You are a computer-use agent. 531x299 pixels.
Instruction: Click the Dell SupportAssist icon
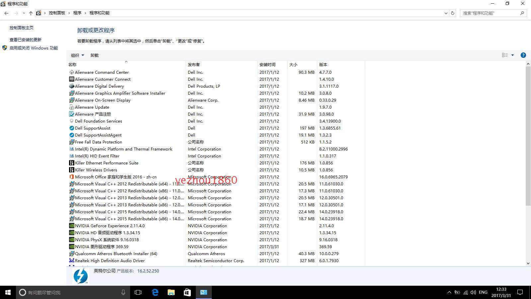click(x=71, y=128)
